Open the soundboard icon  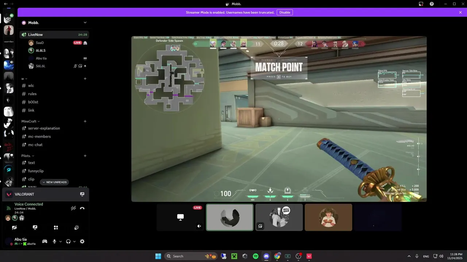(77, 227)
